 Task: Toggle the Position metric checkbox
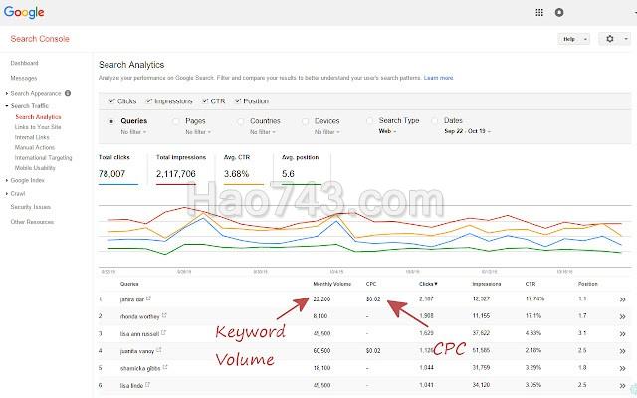coord(238,100)
